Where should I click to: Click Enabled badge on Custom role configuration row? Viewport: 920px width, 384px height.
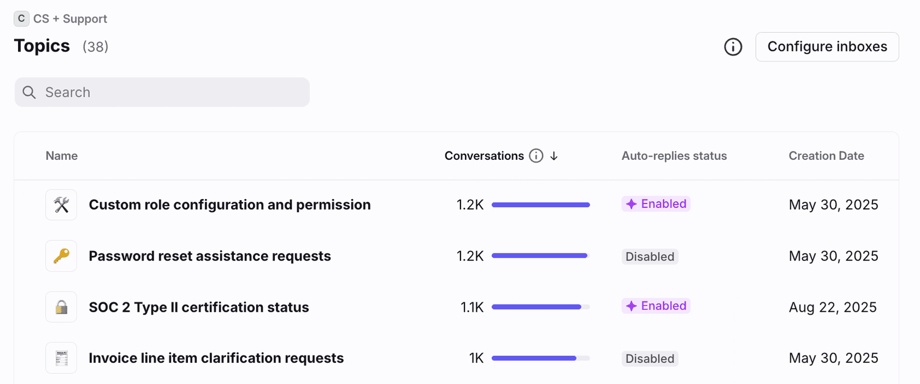coord(656,204)
